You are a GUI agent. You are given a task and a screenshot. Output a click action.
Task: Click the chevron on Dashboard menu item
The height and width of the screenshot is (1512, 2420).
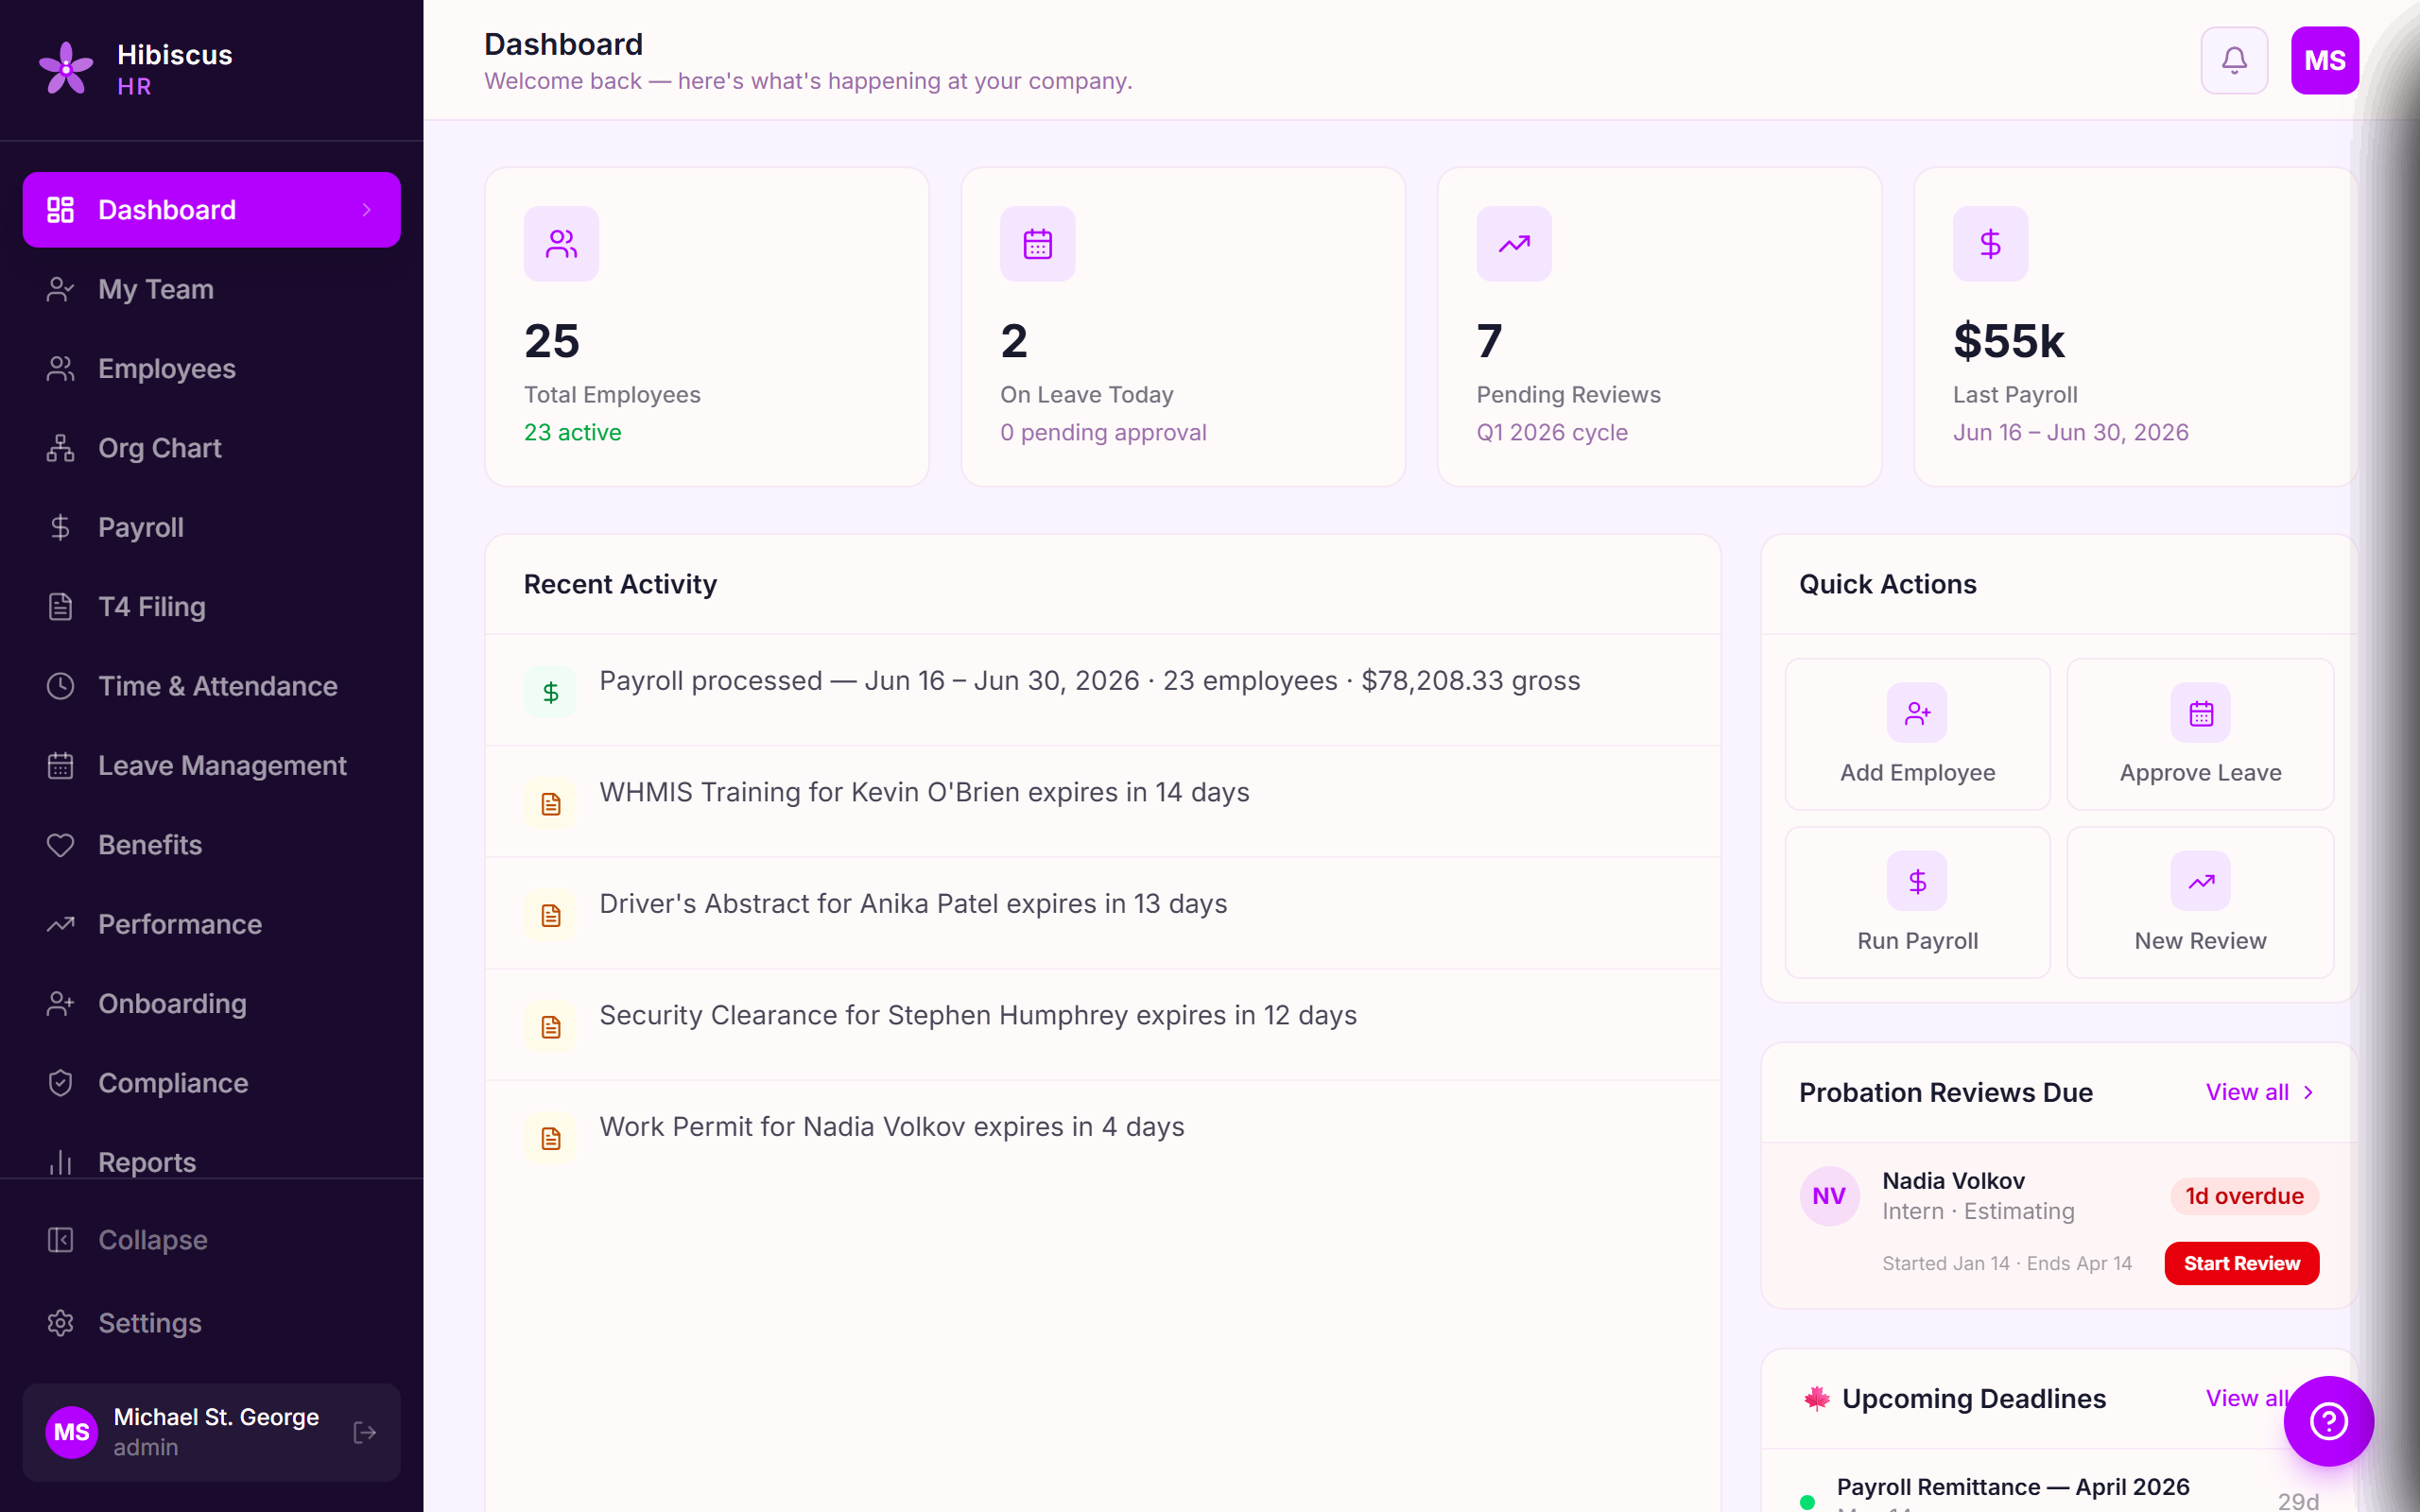pos(367,210)
